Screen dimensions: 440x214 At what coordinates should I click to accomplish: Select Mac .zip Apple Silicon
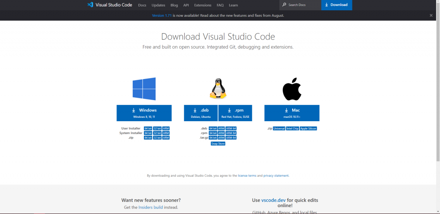coord(309,128)
